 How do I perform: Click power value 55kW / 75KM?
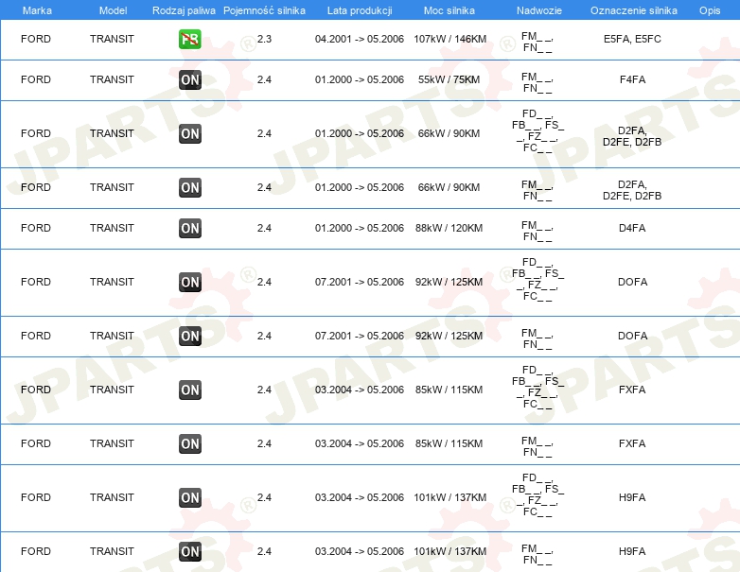[x=449, y=79]
